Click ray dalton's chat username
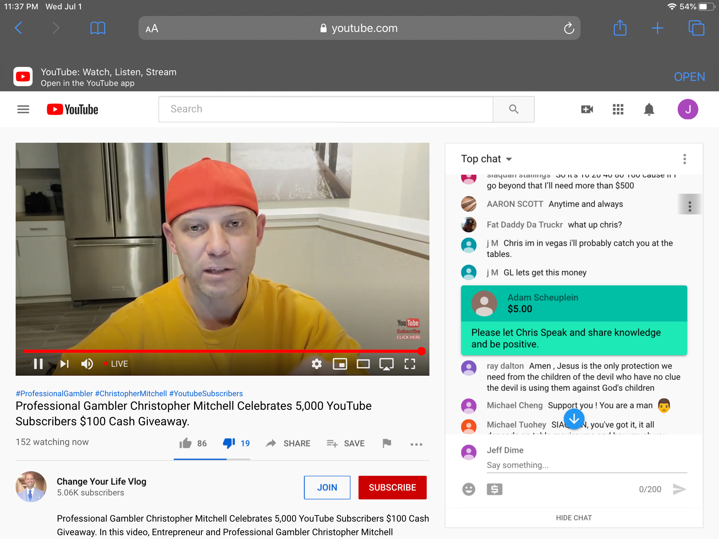719x539 pixels. 505,366
